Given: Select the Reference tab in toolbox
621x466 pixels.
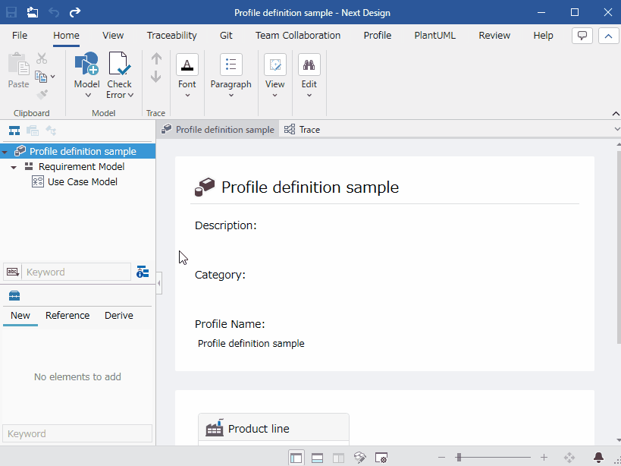Looking at the screenshot, I should 67,316.
